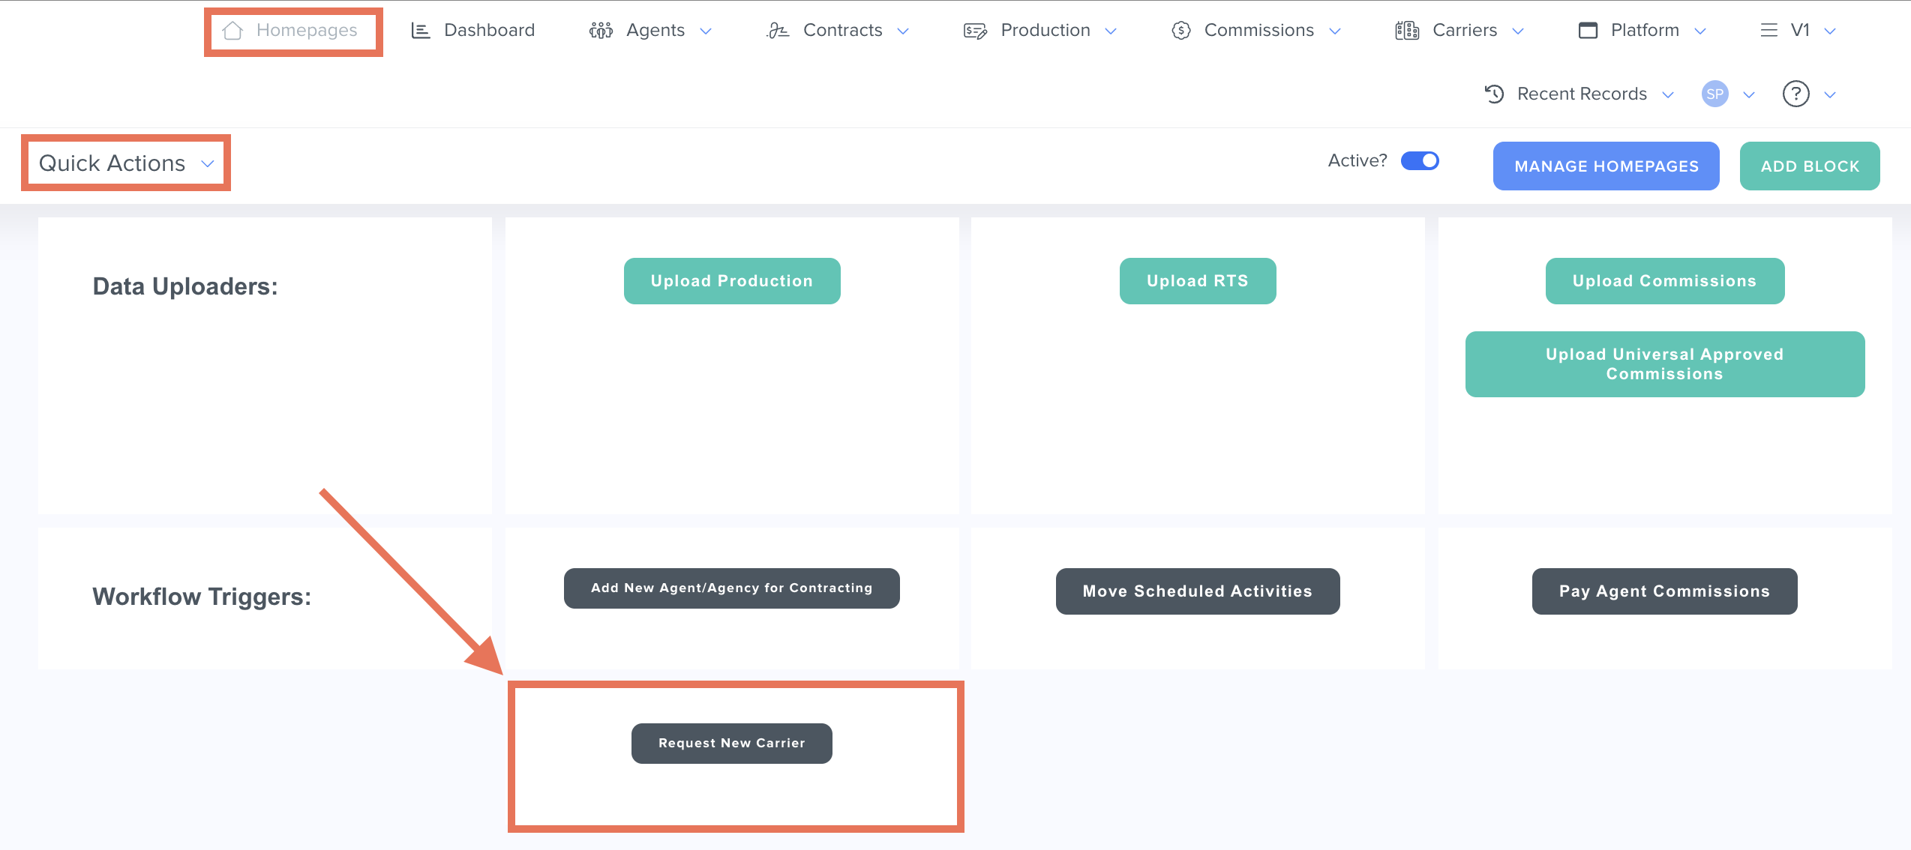Click the help question mark icon
The image size is (1911, 850).
(x=1795, y=94)
